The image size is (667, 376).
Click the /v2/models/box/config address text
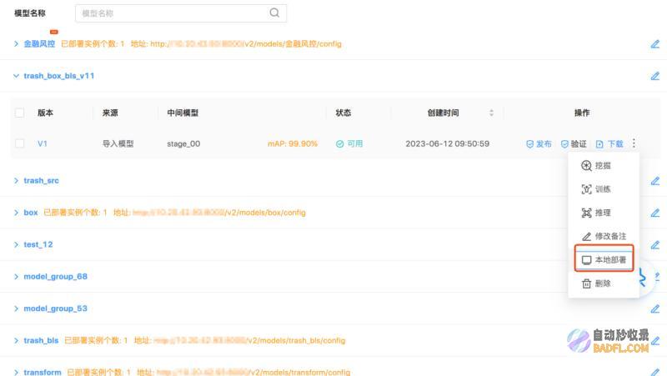pyautogui.click(x=265, y=213)
